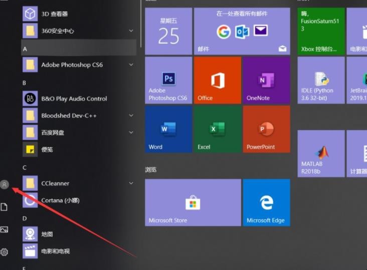367x270 pixels.
Task: Expand the 百度网盘 folder chevron
Action: (x=131, y=132)
